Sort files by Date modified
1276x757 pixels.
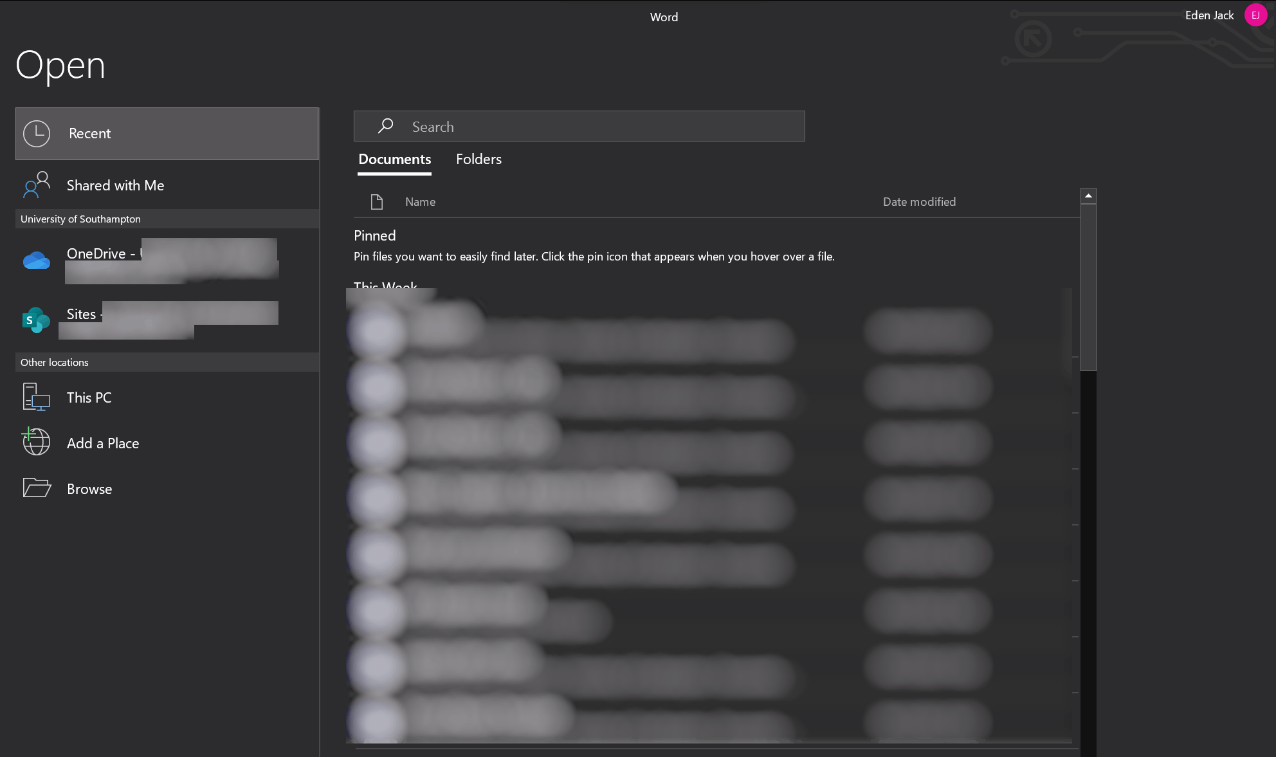(920, 201)
